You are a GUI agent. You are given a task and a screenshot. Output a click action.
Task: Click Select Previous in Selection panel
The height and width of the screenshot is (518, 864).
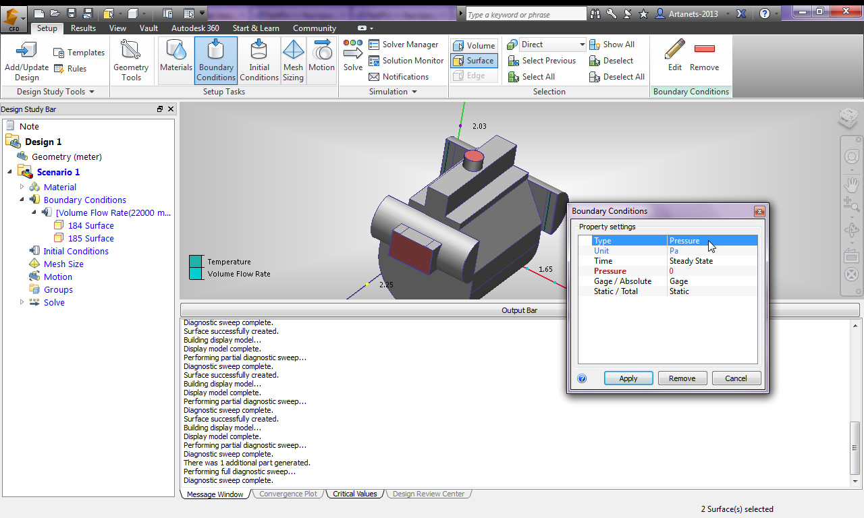(x=541, y=61)
